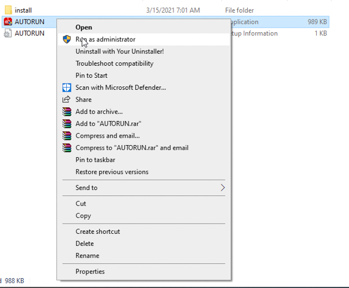
Task: Click the WinRAR icon beside Add to archive
Action: [x=67, y=112]
